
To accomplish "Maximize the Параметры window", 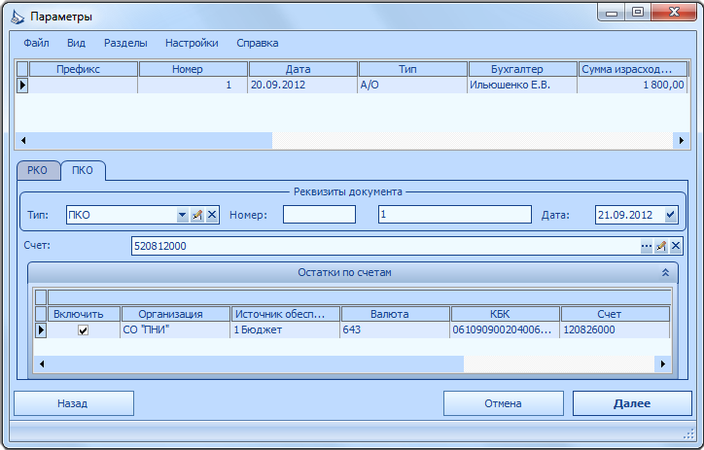I will point(638,13).
